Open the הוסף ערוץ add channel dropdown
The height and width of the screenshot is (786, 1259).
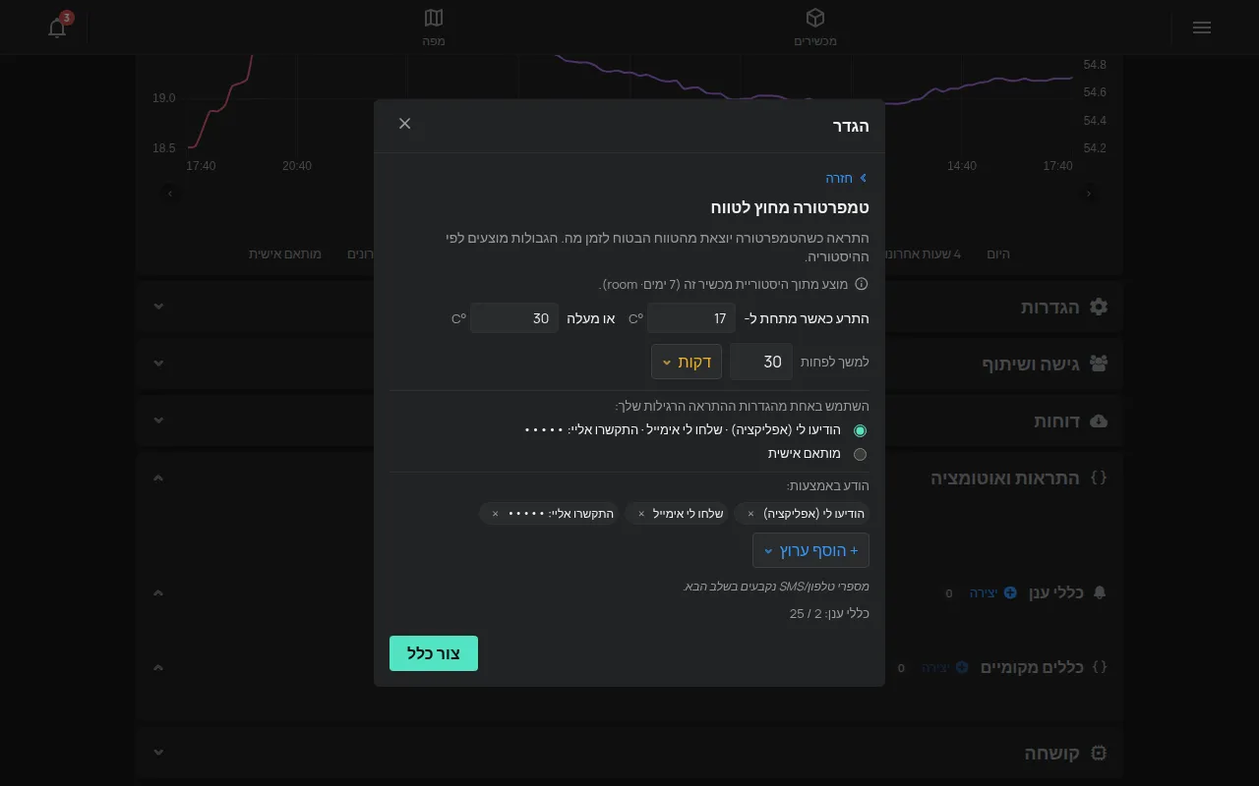[x=810, y=550]
